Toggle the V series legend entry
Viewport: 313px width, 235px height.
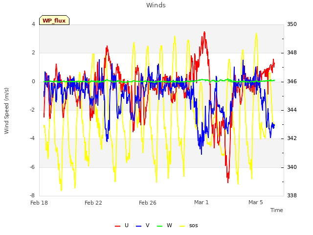point(142,225)
